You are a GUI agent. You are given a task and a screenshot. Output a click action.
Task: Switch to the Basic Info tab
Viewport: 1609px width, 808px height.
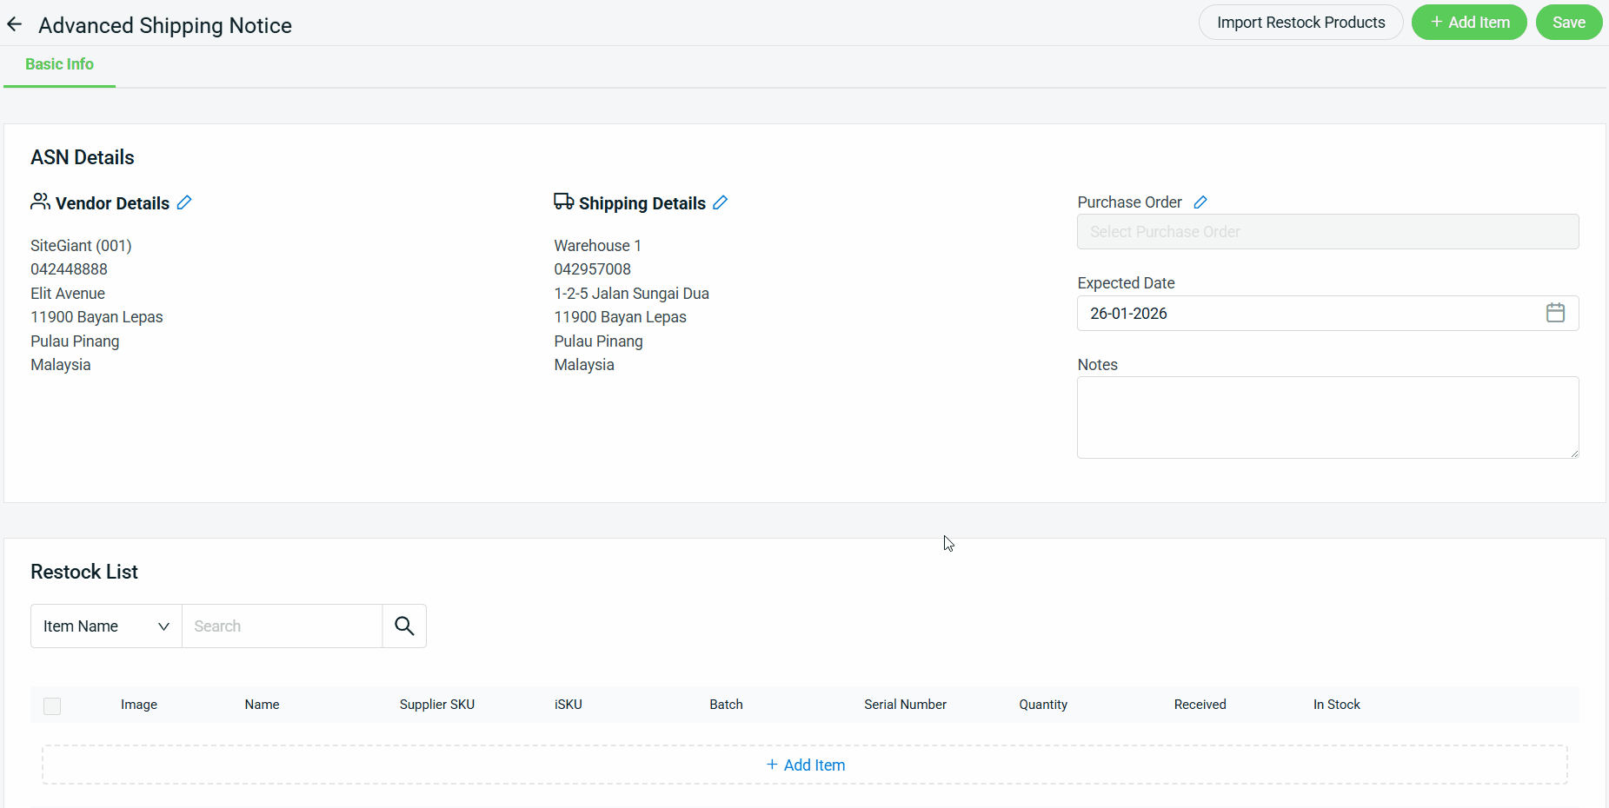[x=59, y=64]
